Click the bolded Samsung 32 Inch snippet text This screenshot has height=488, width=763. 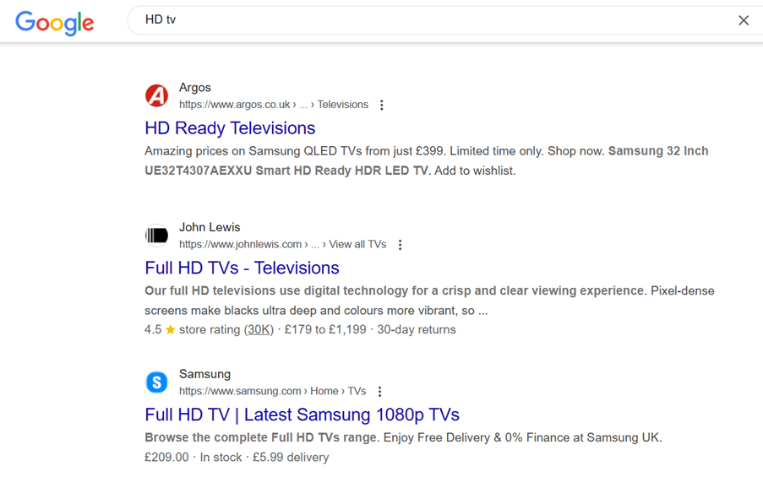[x=658, y=151]
